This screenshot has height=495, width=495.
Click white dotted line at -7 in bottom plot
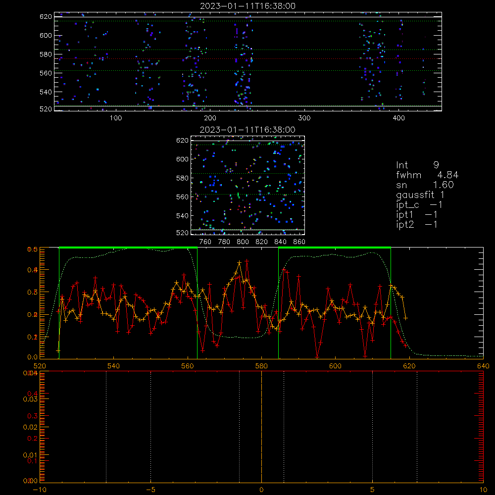(106, 427)
